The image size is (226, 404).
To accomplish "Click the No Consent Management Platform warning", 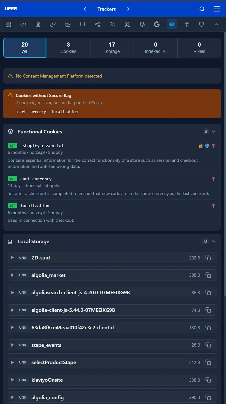I will tap(112, 76).
